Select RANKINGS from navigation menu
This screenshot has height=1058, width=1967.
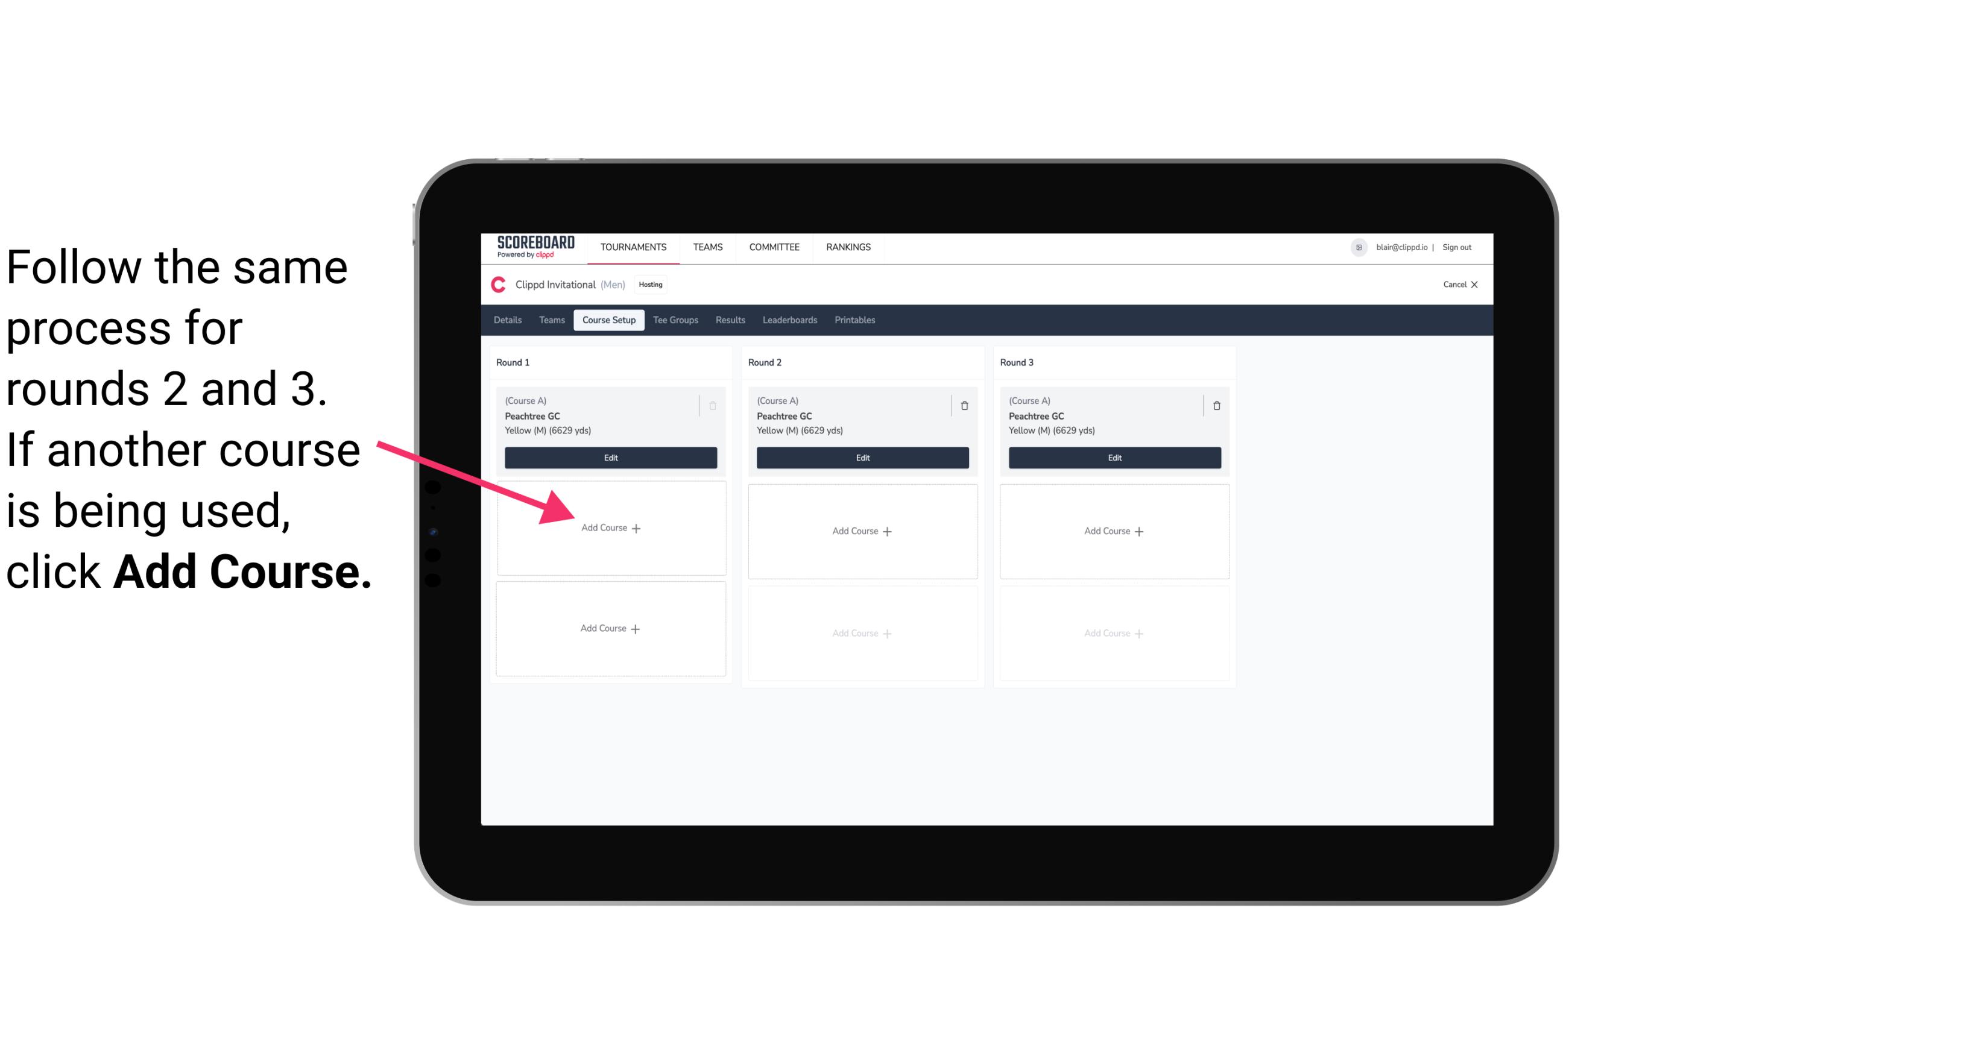[x=851, y=246]
